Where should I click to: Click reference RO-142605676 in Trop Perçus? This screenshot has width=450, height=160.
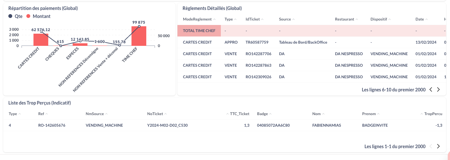click(52, 125)
